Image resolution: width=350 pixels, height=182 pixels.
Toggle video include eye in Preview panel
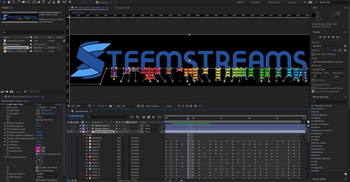pyautogui.click(x=331, y=50)
